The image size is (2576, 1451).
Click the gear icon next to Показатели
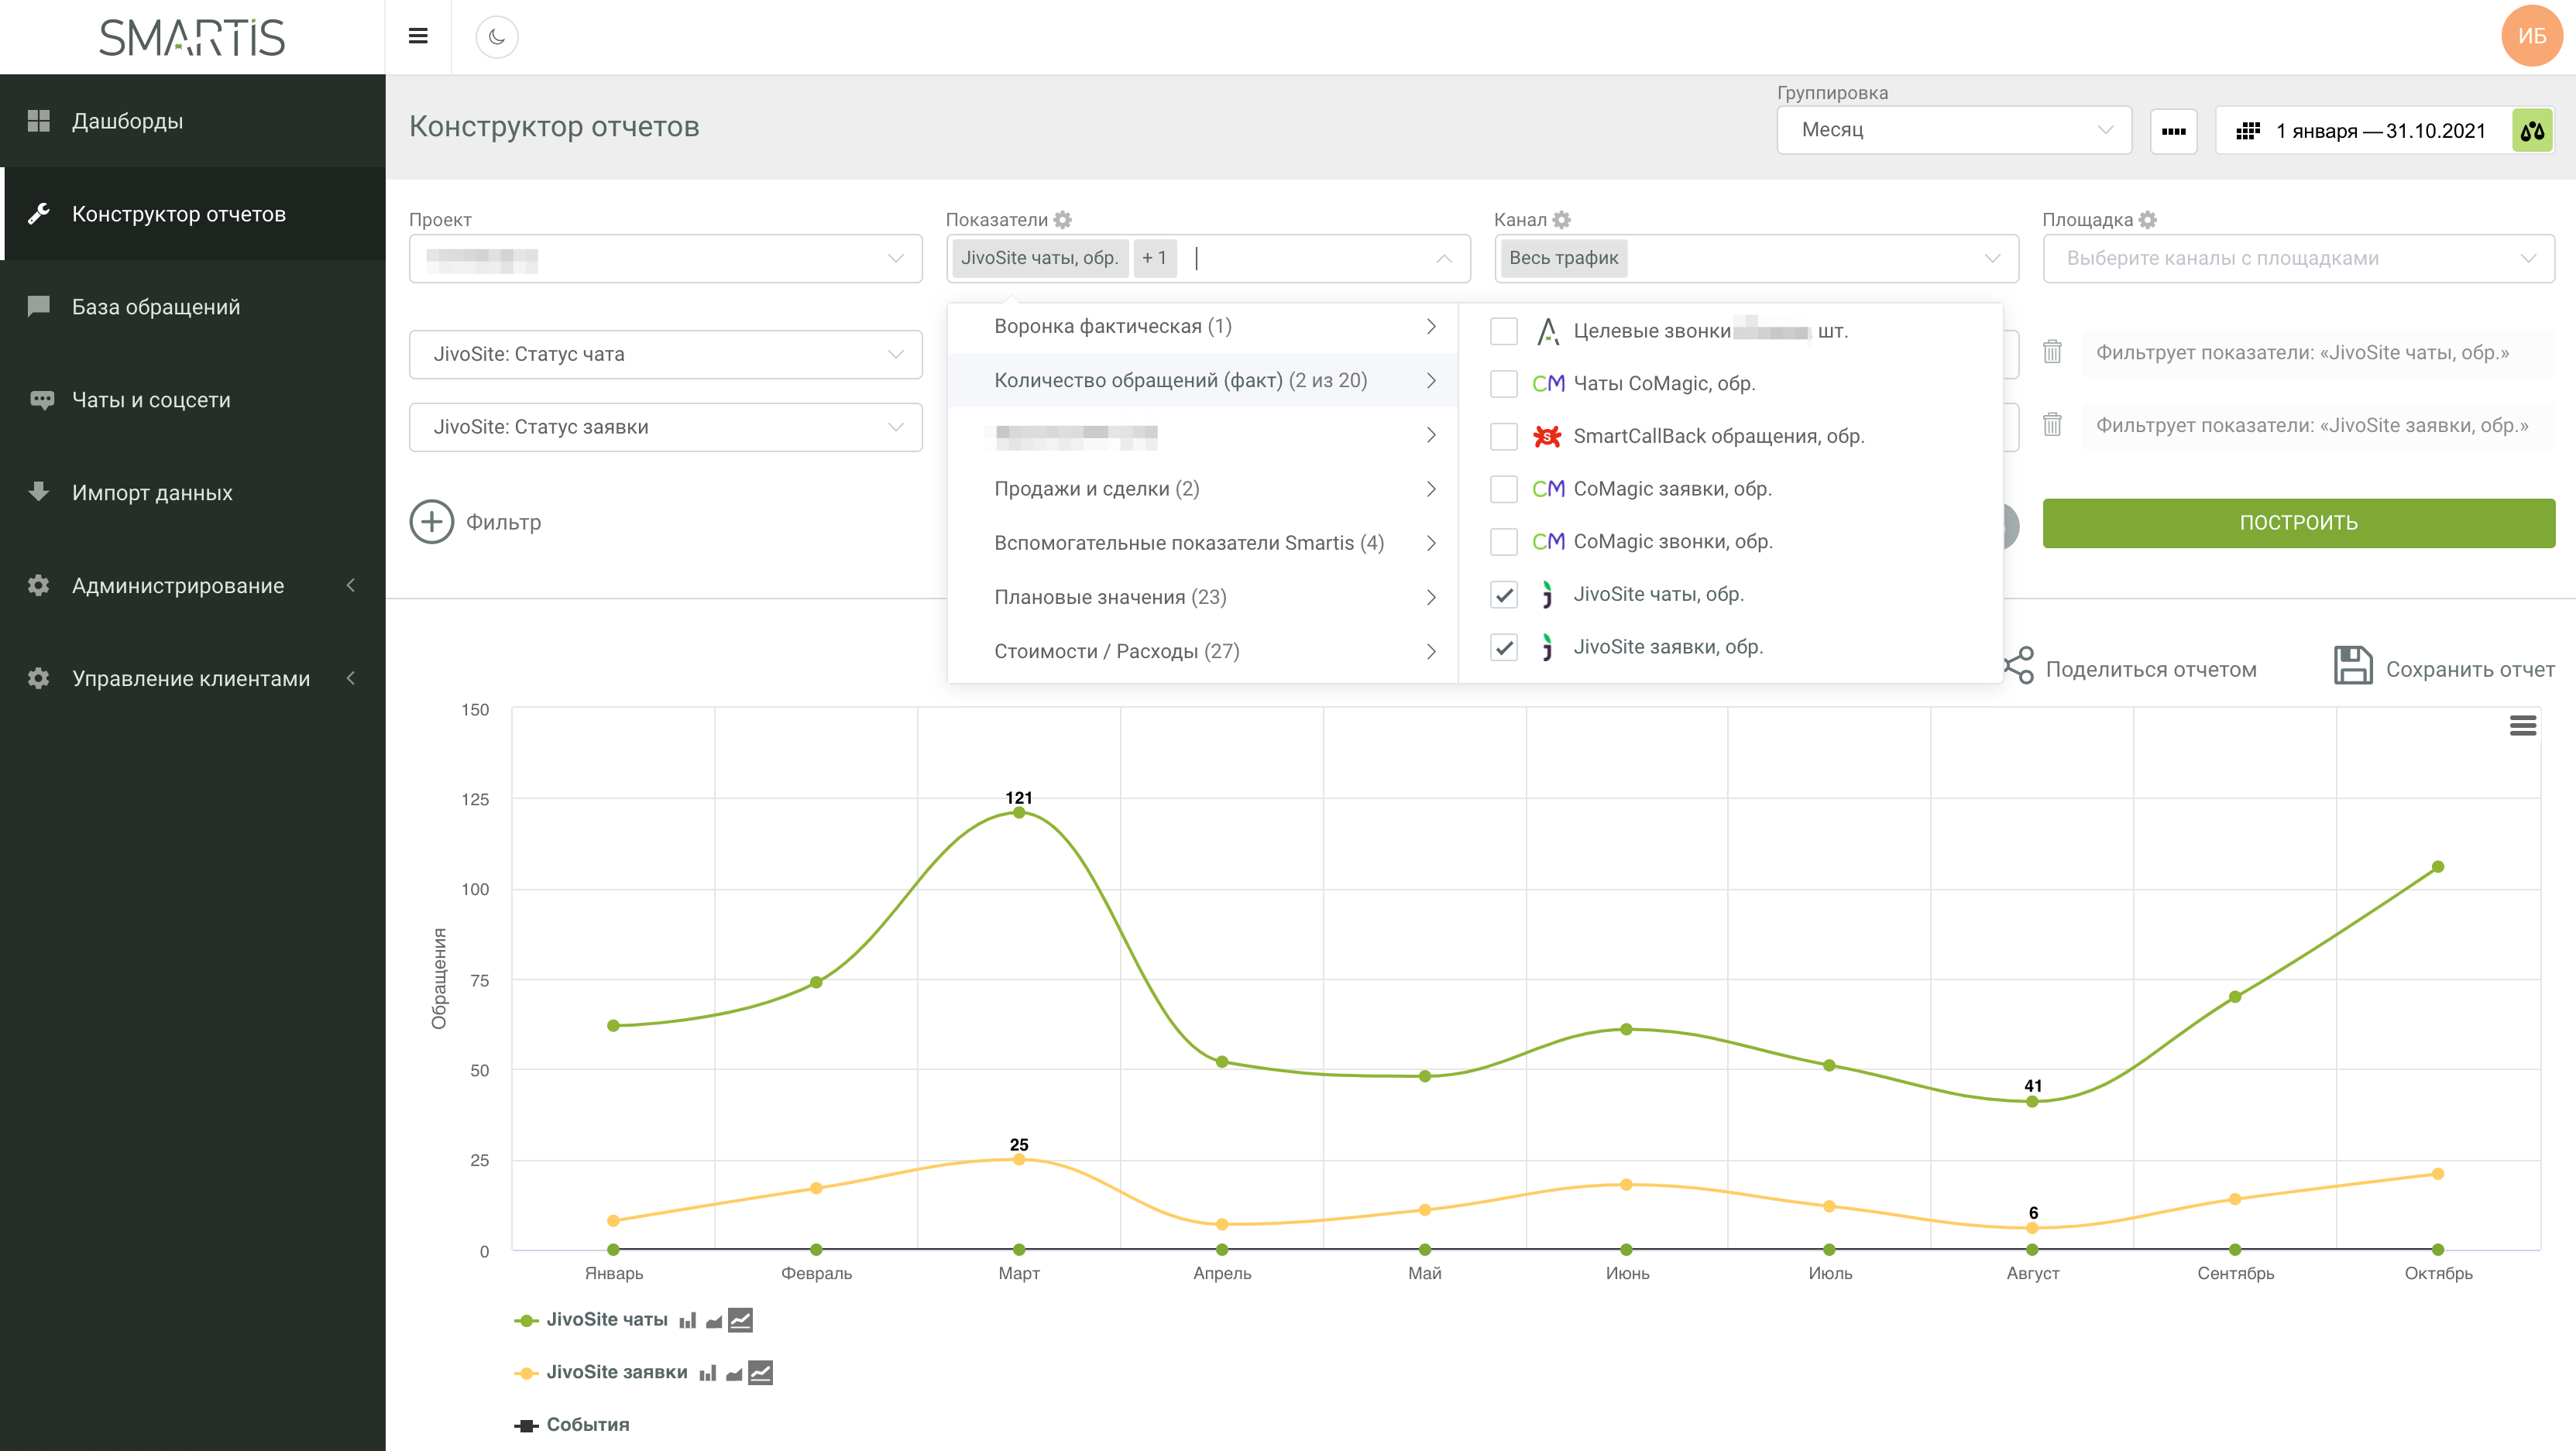point(1063,219)
